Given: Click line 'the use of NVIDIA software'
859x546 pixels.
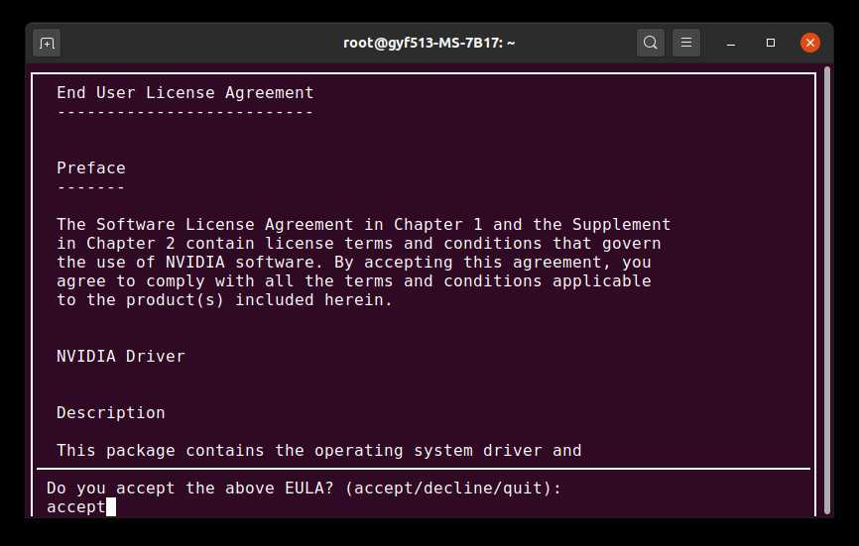Looking at the screenshot, I should (x=354, y=262).
